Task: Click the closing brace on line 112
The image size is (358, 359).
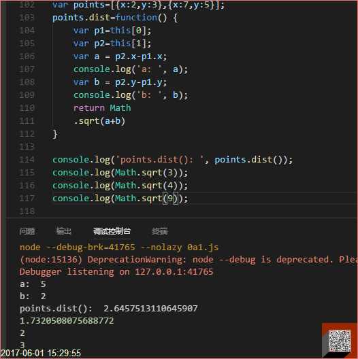Action: [x=55, y=134]
